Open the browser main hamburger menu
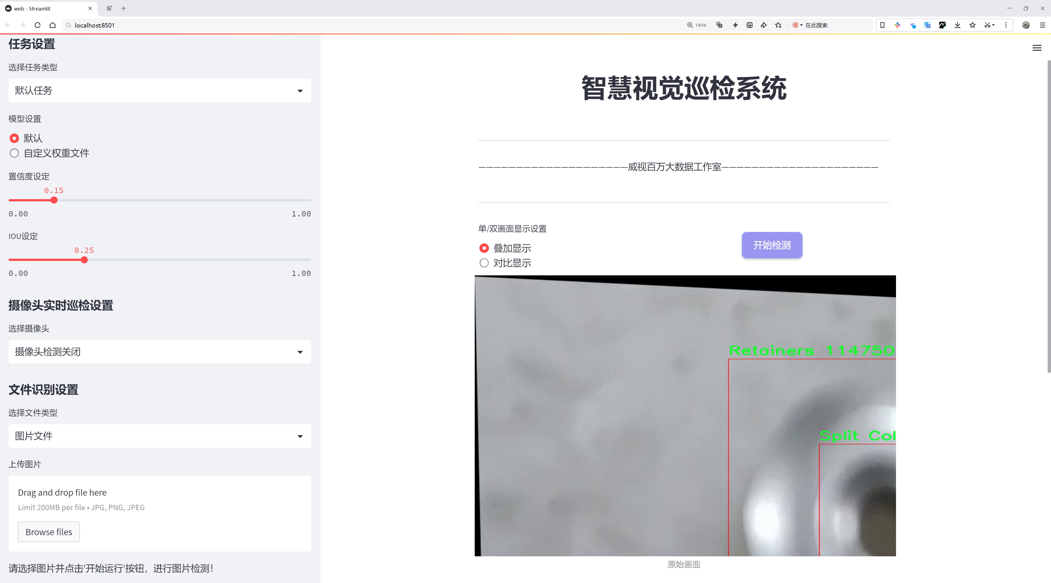The height and width of the screenshot is (583, 1051). (x=1042, y=25)
